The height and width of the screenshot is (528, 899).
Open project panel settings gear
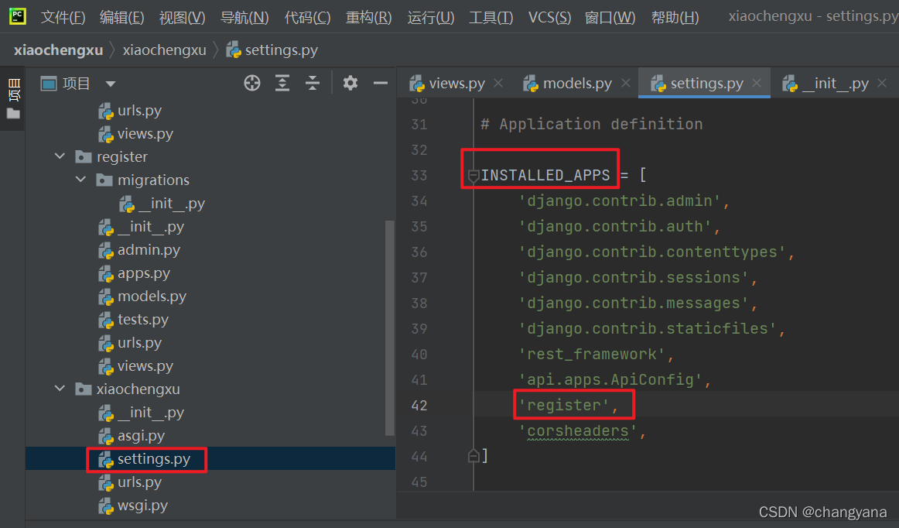[x=350, y=83]
